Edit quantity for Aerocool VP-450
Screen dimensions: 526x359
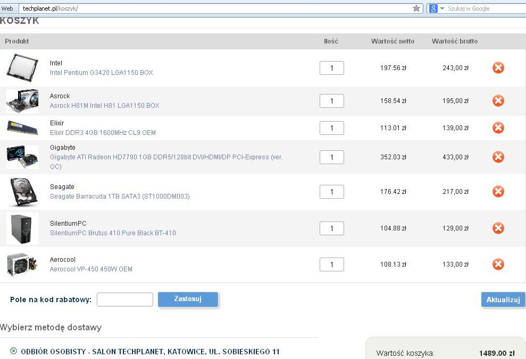[x=332, y=264]
